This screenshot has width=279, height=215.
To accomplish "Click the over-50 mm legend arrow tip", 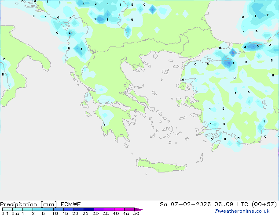I will point(139,209).
